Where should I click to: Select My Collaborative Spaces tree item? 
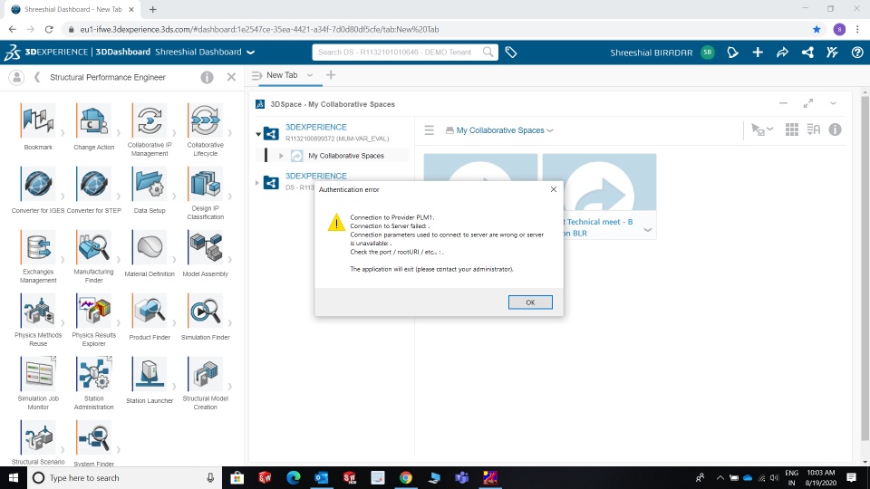tap(345, 156)
